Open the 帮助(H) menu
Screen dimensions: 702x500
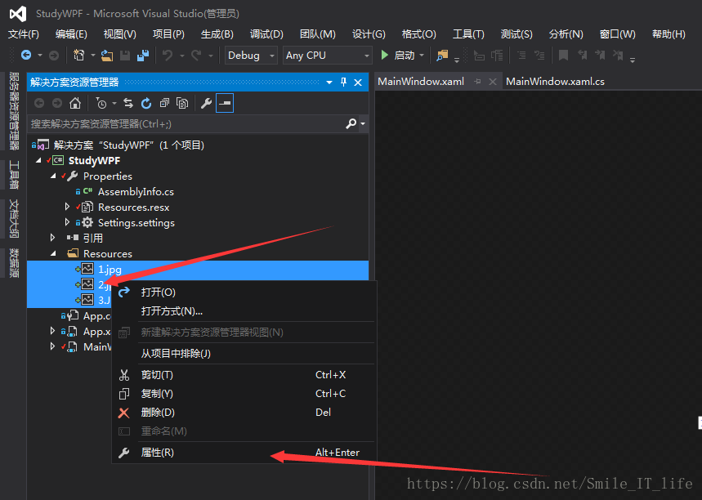[668, 34]
